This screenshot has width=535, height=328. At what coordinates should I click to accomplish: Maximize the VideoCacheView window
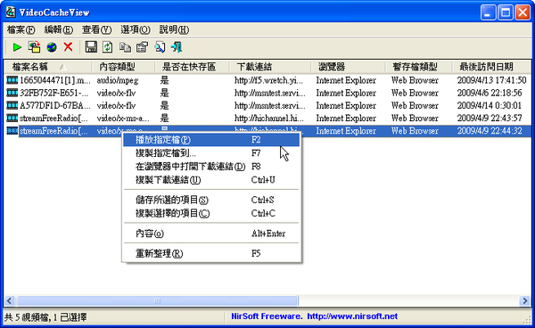(x=506, y=13)
